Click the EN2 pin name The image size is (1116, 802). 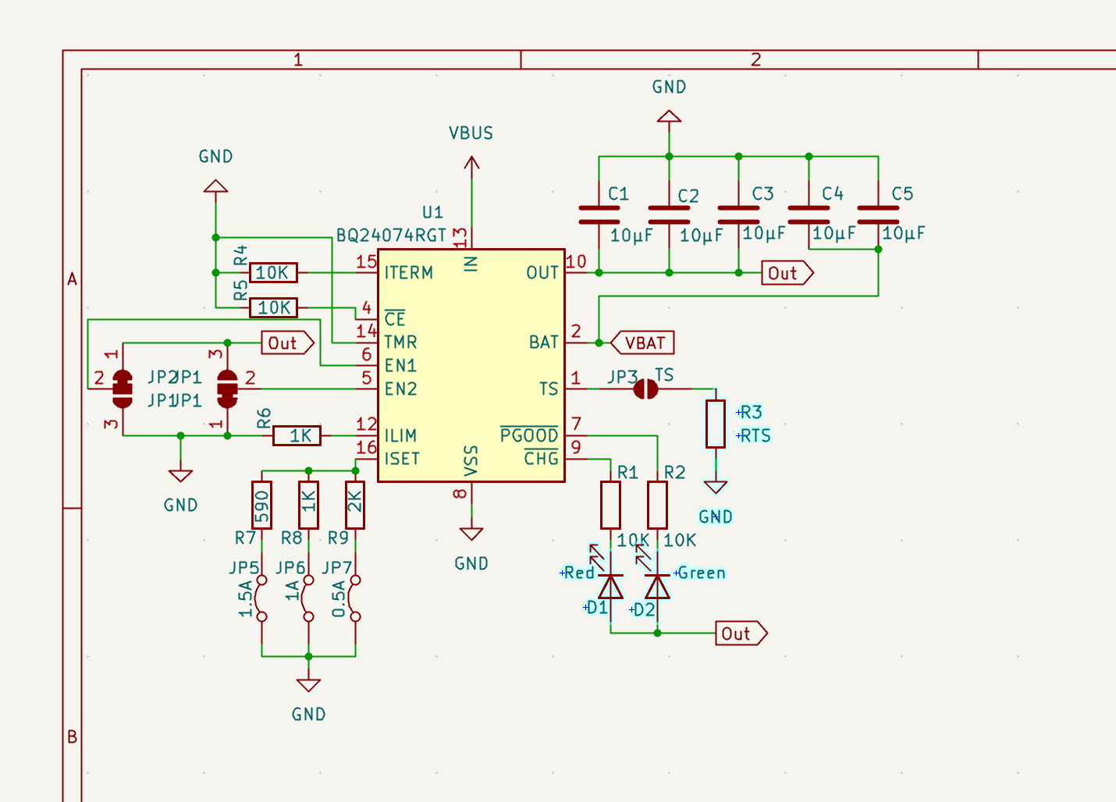[400, 389]
